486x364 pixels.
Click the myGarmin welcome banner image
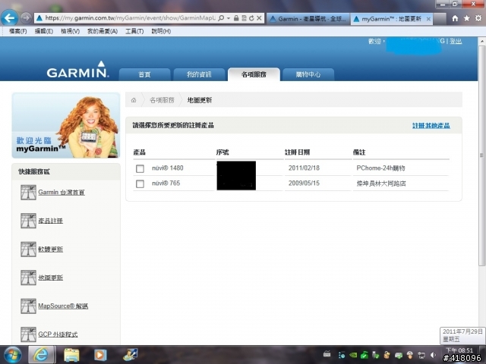point(66,125)
